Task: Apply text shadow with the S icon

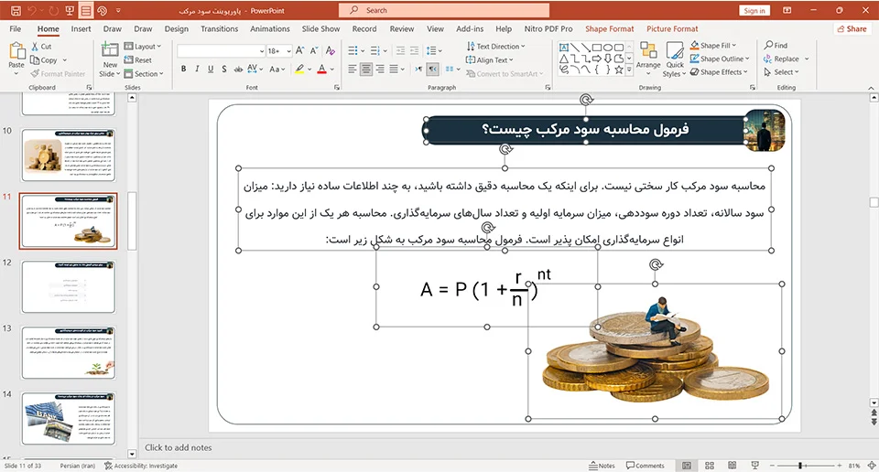Action: pyautogui.click(x=224, y=69)
